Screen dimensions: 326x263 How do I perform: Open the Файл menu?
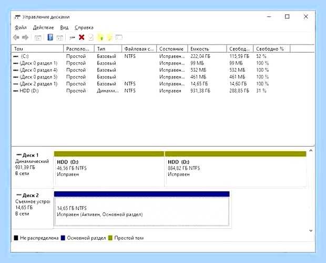(x=21, y=27)
